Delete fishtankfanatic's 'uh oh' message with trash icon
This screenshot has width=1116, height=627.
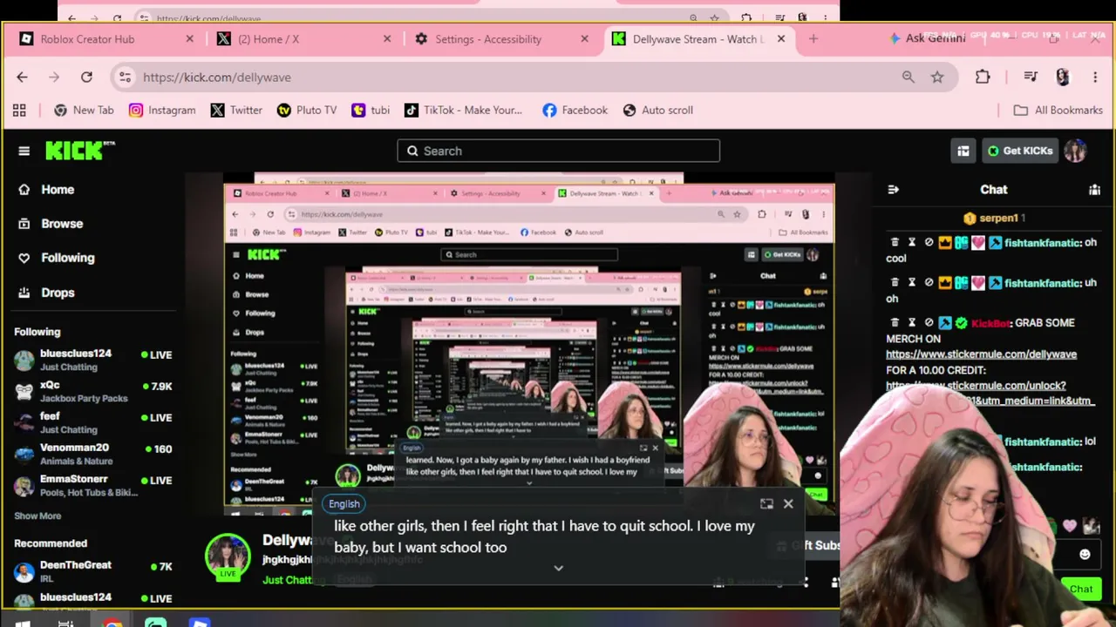click(895, 282)
